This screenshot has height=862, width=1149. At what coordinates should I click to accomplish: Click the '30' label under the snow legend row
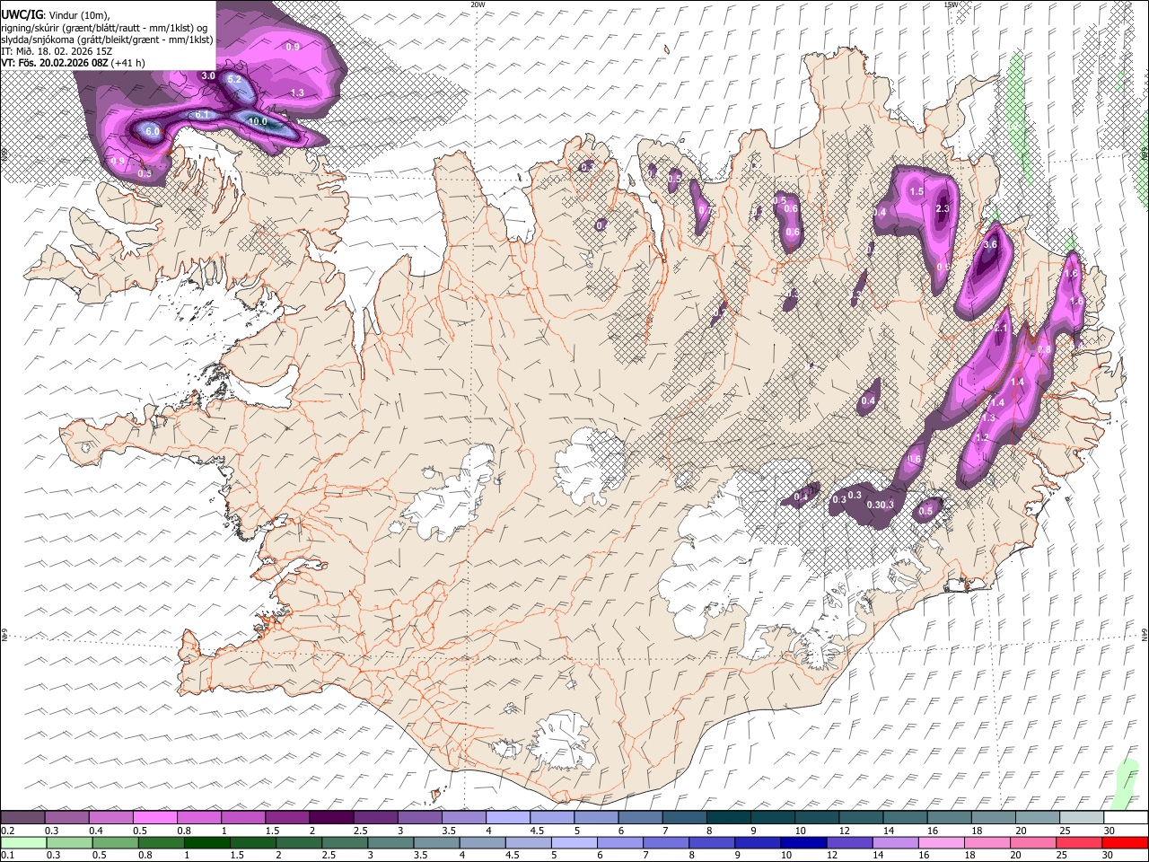(x=1110, y=831)
